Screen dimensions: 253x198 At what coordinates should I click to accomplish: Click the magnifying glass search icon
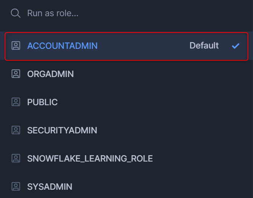click(x=15, y=13)
